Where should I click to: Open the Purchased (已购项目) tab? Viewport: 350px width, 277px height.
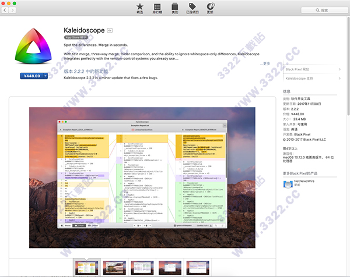tap(192, 9)
